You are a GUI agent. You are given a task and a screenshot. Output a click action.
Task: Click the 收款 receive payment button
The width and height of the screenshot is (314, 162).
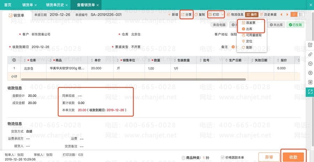pos(293,157)
